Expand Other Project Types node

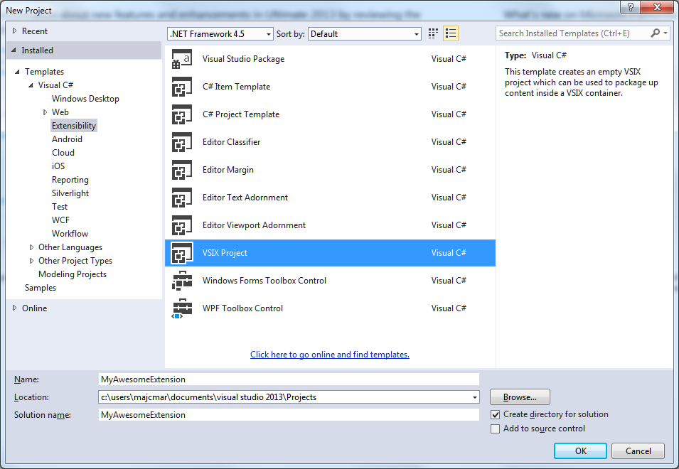click(31, 261)
